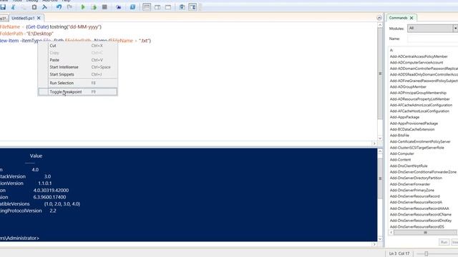The height and width of the screenshot is (257, 458).
Task: Click the Undo arrow toolbar icon
Action: tap(59, 7)
